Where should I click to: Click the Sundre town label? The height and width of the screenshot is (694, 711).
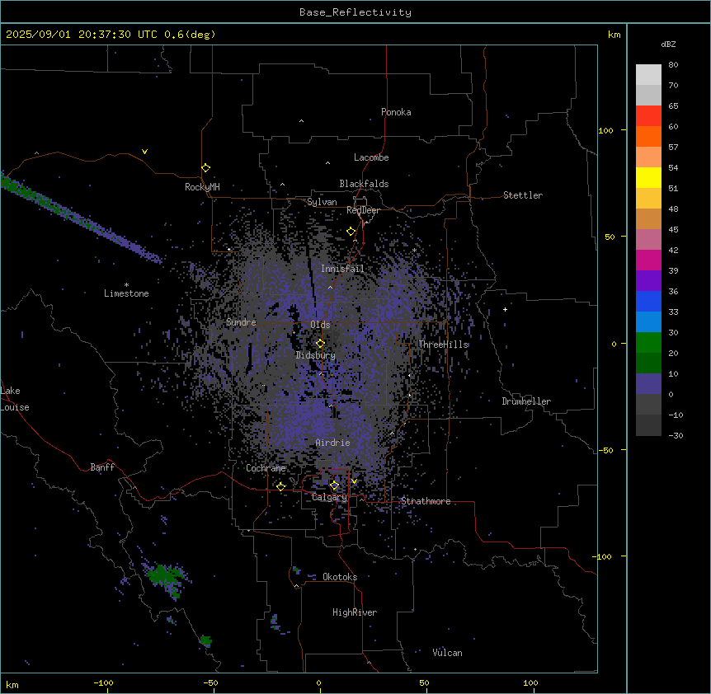(x=241, y=322)
